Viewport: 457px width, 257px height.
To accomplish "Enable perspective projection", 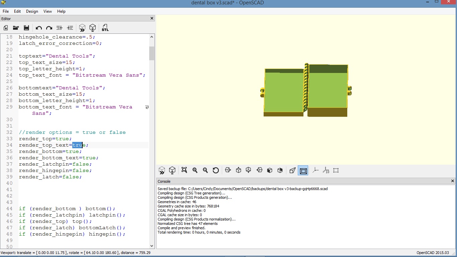I will click(x=292, y=170).
